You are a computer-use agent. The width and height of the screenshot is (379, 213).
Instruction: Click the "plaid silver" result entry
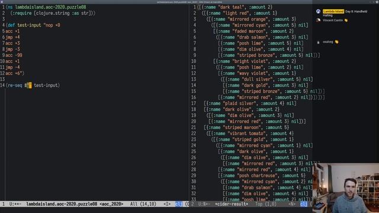point(250,104)
